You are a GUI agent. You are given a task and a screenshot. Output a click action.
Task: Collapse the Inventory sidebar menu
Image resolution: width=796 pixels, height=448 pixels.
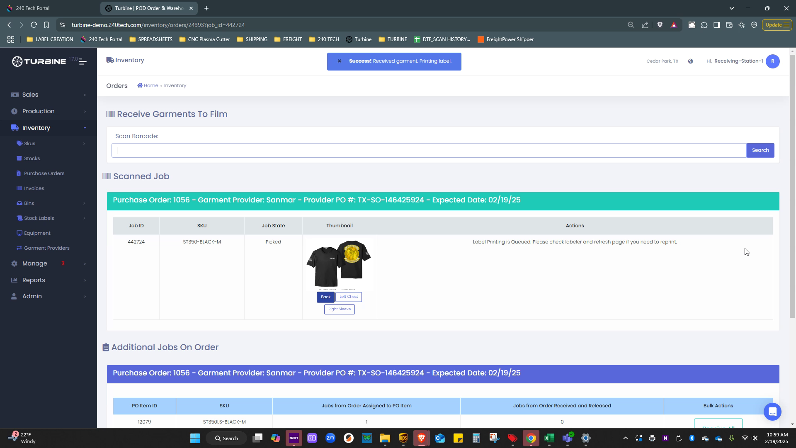[x=36, y=128]
